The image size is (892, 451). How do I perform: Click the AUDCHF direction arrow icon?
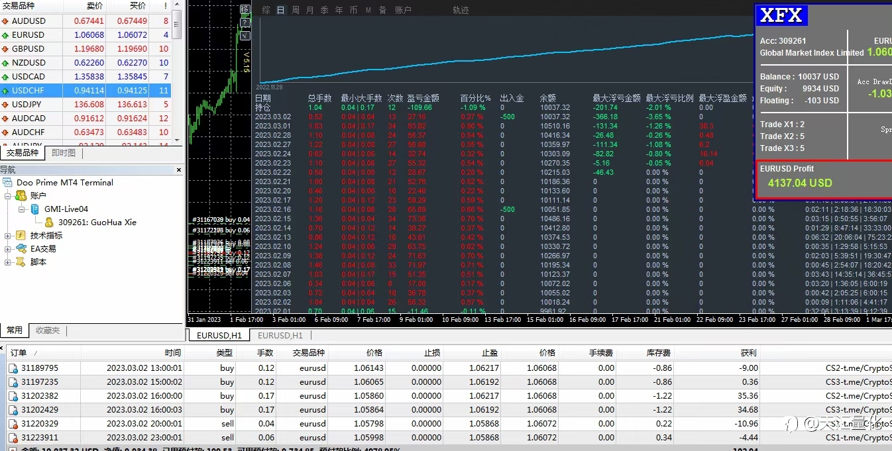pos(5,132)
